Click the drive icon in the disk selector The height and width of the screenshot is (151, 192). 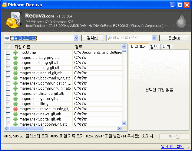[7, 38]
